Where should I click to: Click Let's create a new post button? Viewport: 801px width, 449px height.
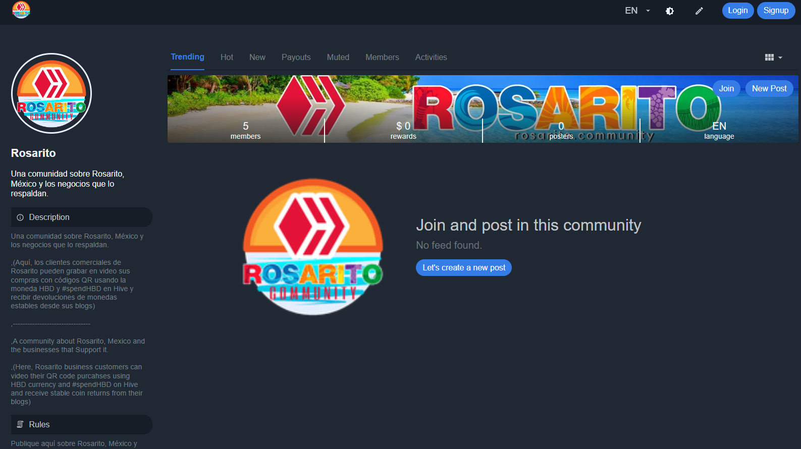click(x=464, y=268)
